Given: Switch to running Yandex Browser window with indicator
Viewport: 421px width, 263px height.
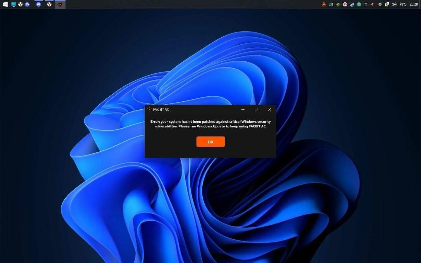Looking at the screenshot, I should coord(49,4).
